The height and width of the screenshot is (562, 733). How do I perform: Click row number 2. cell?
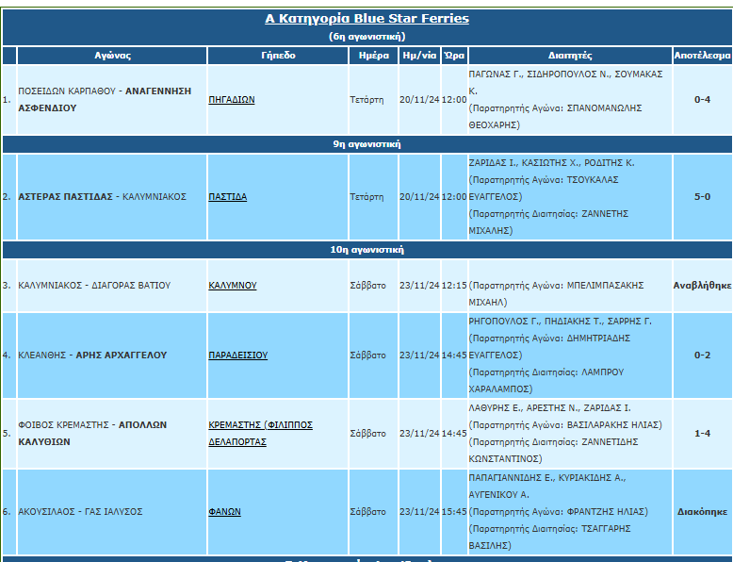pyautogui.click(x=9, y=197)
